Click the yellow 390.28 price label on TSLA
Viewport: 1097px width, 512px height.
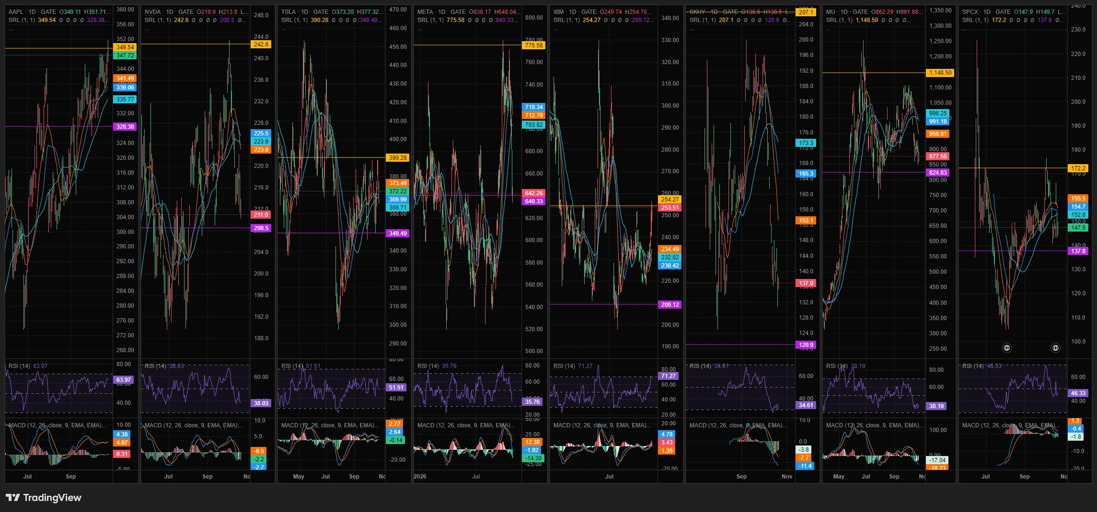[x=398, y=158]
